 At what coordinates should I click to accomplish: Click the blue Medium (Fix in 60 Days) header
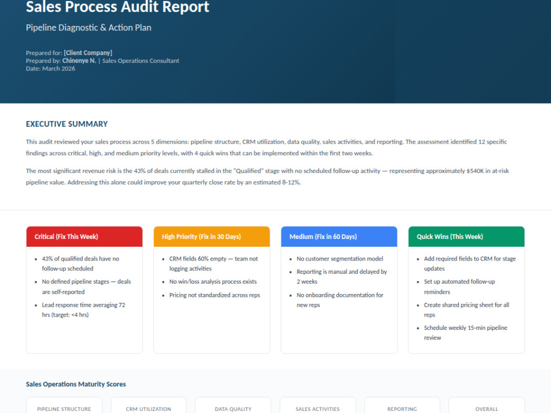[x=339, y=237]
